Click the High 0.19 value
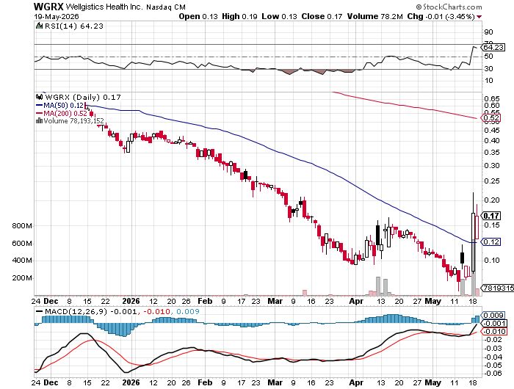The image size is (514, 389). (239, 16)
